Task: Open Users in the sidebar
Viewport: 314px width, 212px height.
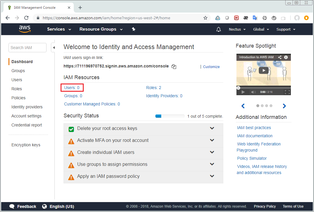Action: [17, 80]
